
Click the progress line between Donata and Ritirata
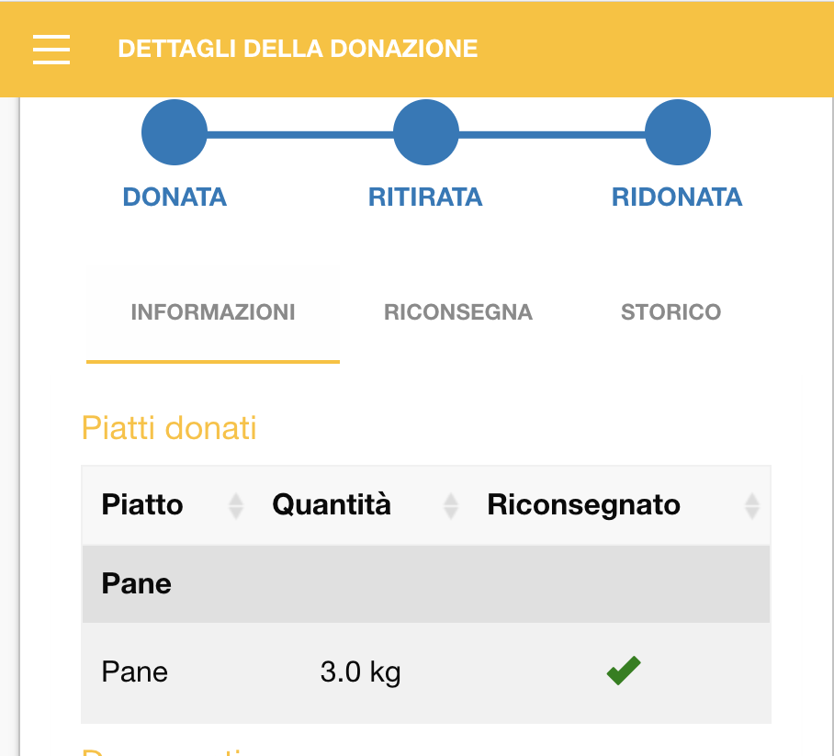pyautogui.click(x=300, y=135)
